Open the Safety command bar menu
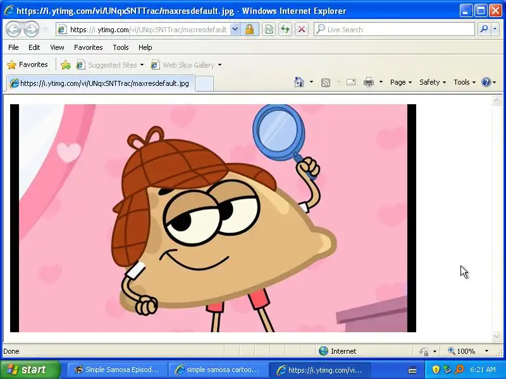The image size is (506, 379). [x=433, y=82]
